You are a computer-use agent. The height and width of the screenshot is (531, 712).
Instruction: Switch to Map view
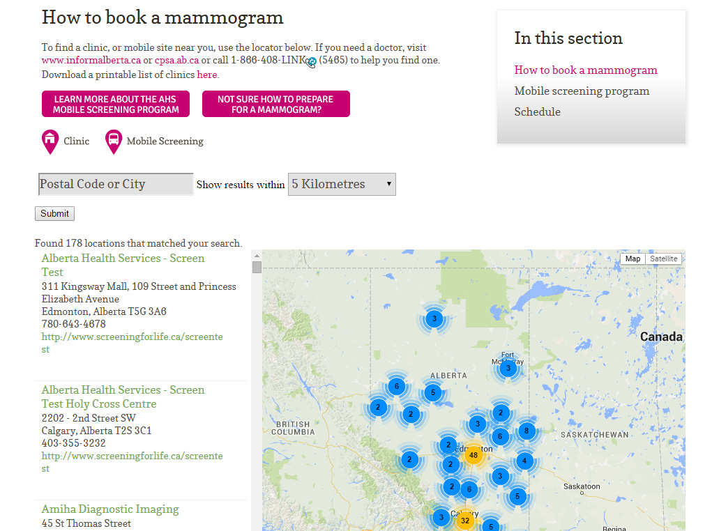pos(633,259)
